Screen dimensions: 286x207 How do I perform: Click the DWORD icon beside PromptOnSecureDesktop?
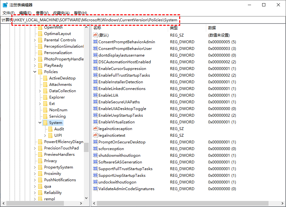pyautogui.click(x=95, y=142)
